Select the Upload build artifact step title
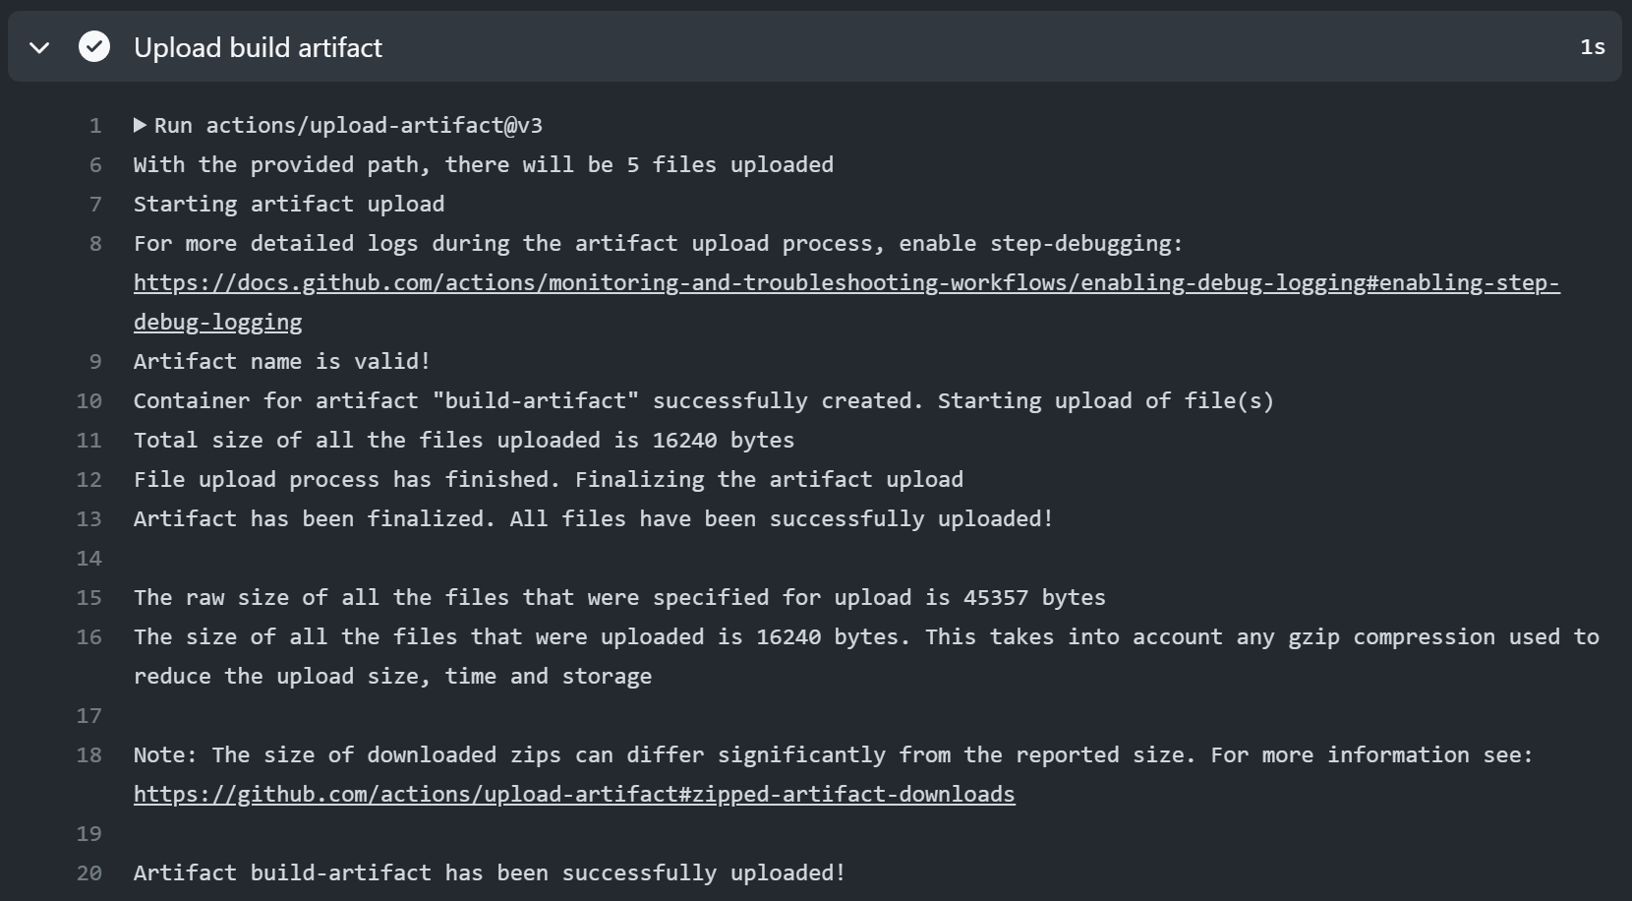Screen dimensions: 1632x901 259,46
